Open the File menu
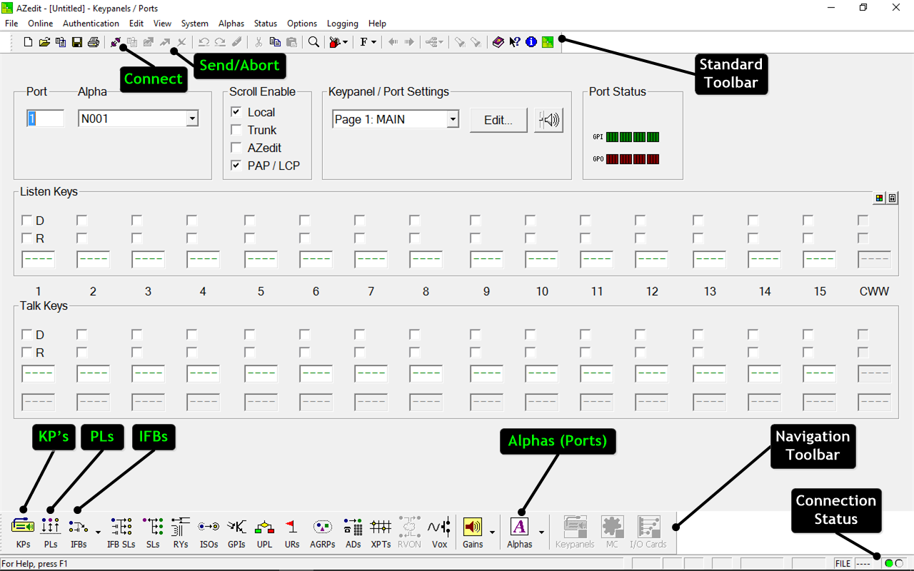 tap(11, 24)
